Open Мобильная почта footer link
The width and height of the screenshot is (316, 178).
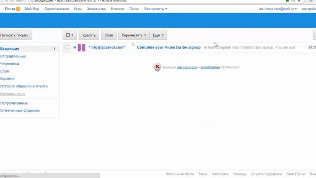[x=180, y=174]
